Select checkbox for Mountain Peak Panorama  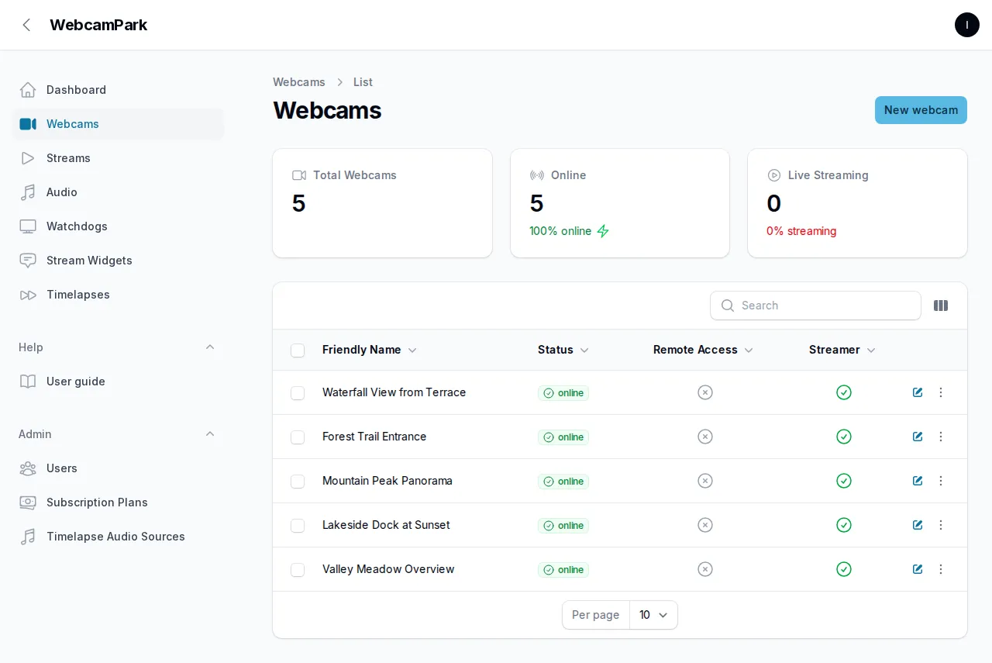pos(298,482)
